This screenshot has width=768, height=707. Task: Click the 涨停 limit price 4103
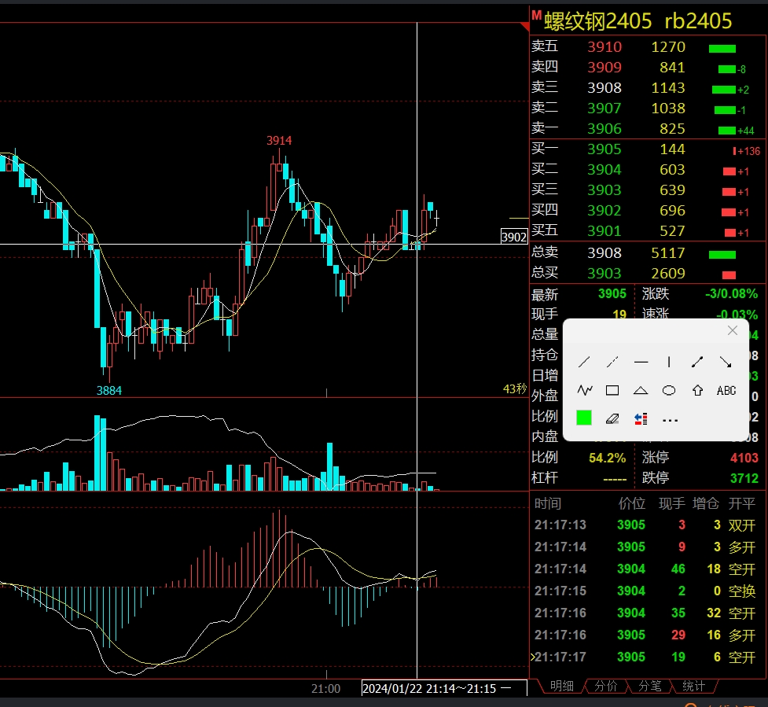(744, 458)
